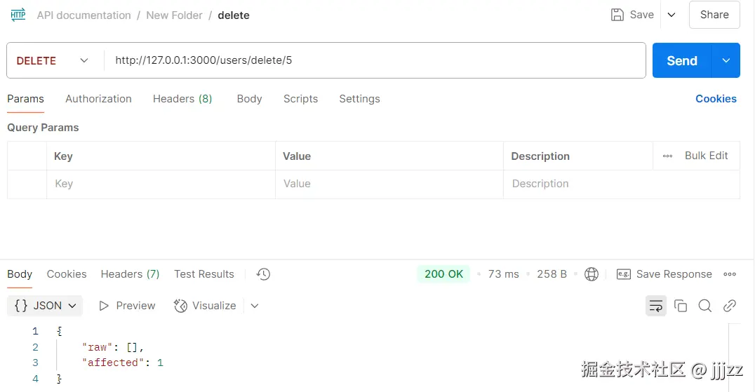The width and height of the screenshot is (755, 392).
Task: Click the link icon in response toolbar
Action: click(x=730, y=306)
